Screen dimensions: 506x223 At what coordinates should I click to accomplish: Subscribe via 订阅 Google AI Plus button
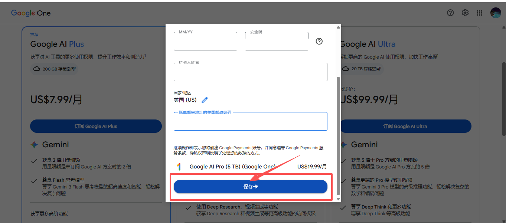click(96, 126)
